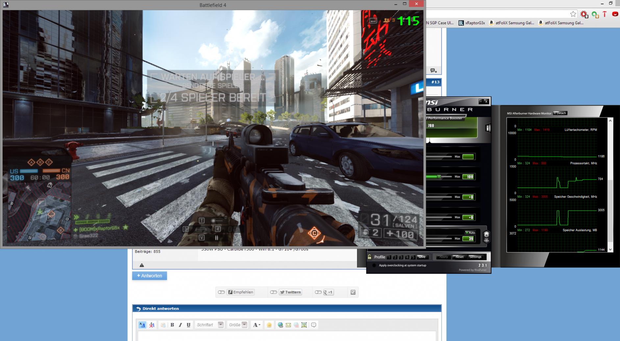Toggle italic formatting in reply editor
Viewport: 620px width, 341px height.
180,325
